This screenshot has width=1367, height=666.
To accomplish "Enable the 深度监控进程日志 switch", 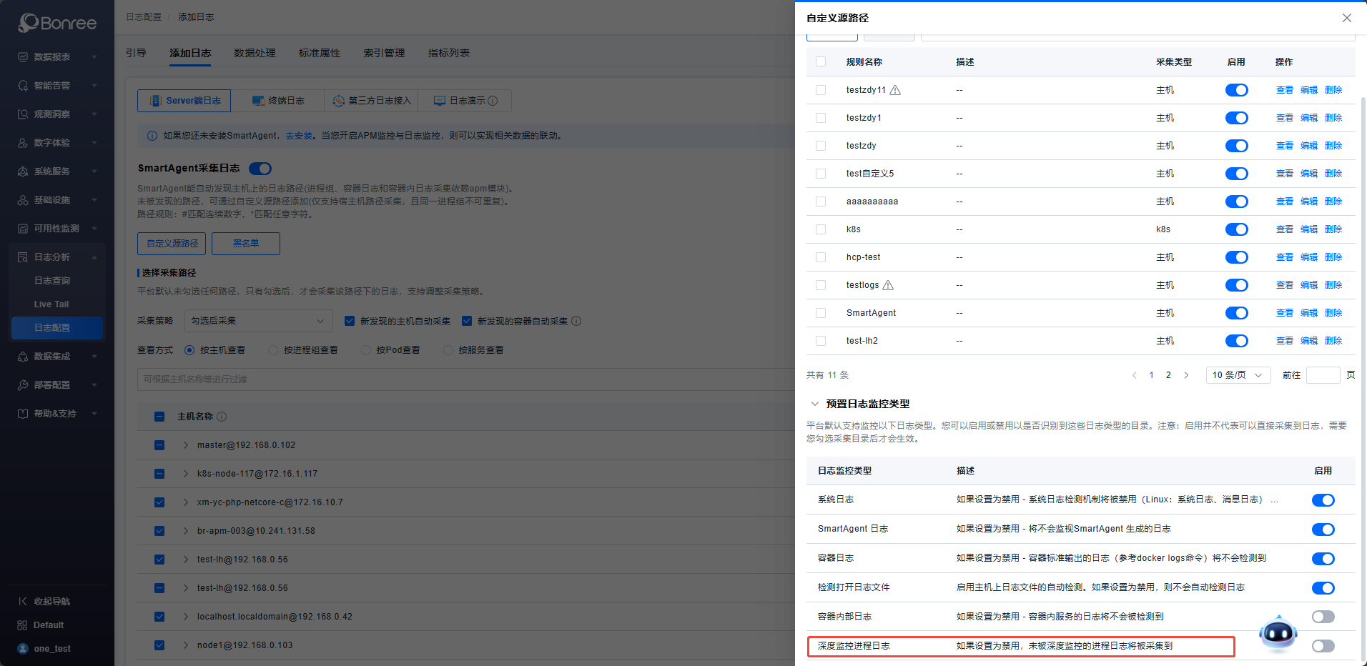I will [x=1323, y=646].
